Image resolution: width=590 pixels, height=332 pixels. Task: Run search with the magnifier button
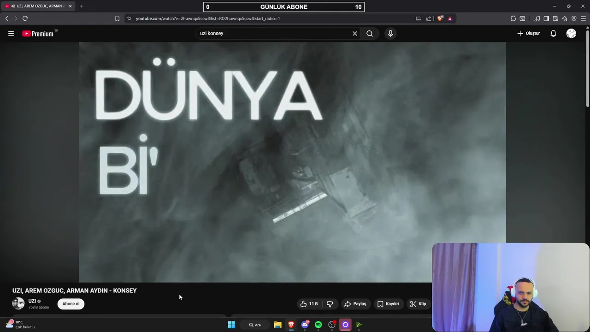coord(370,33)
